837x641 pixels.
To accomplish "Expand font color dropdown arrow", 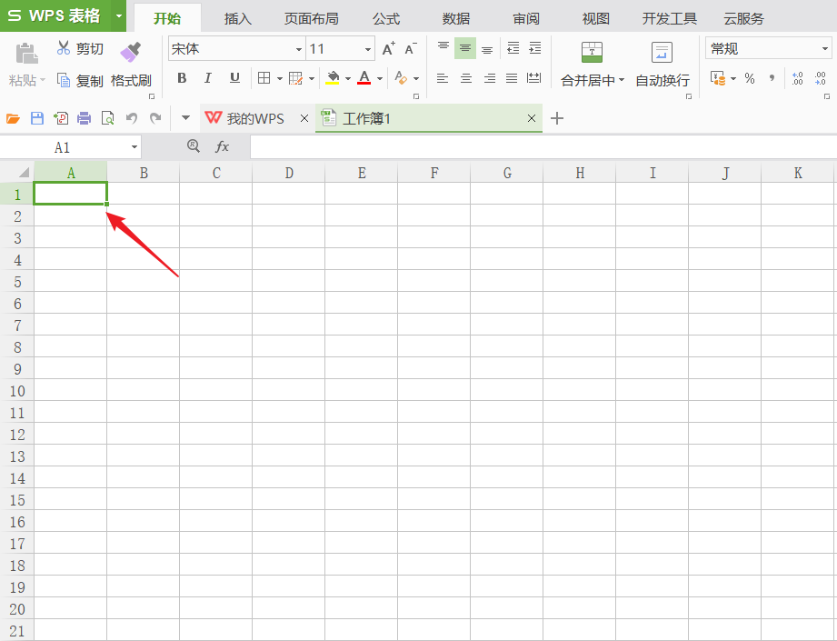I will (x=380, y=78).
